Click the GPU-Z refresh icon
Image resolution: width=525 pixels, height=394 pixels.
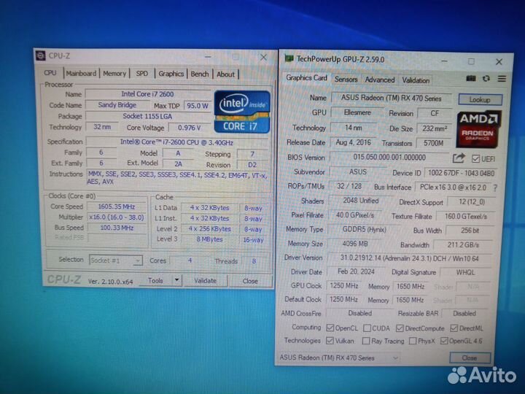click(x=486, y=78)
